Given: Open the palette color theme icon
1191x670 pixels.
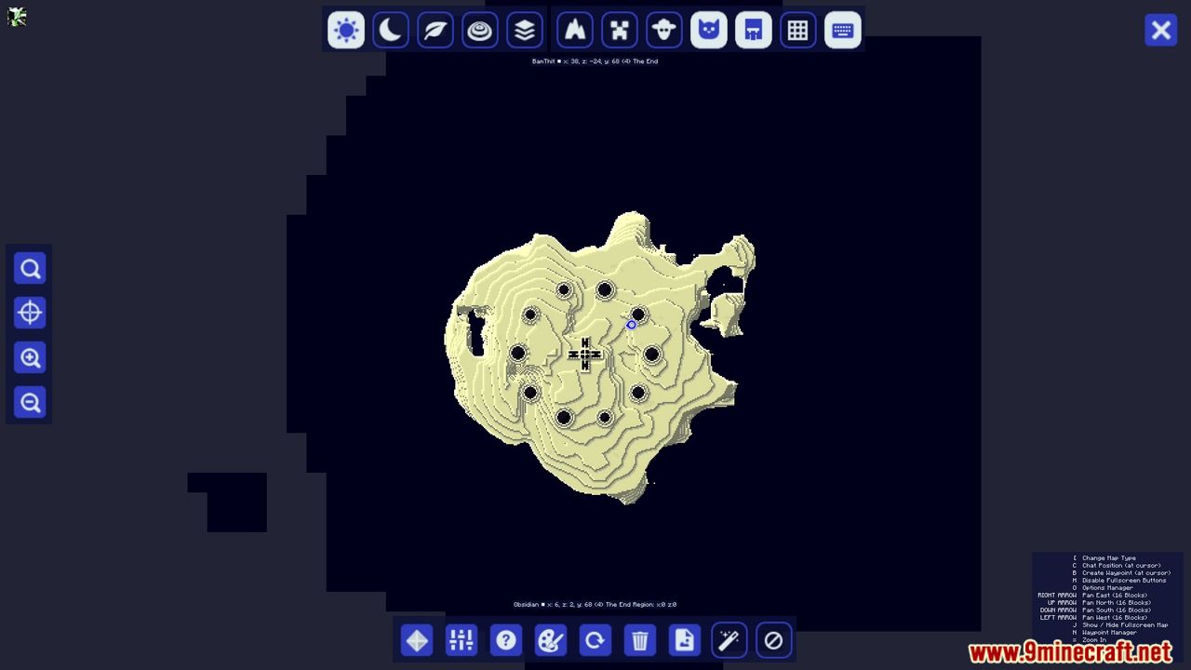Looking at the screenshot, I should click(x=551, y=640).
